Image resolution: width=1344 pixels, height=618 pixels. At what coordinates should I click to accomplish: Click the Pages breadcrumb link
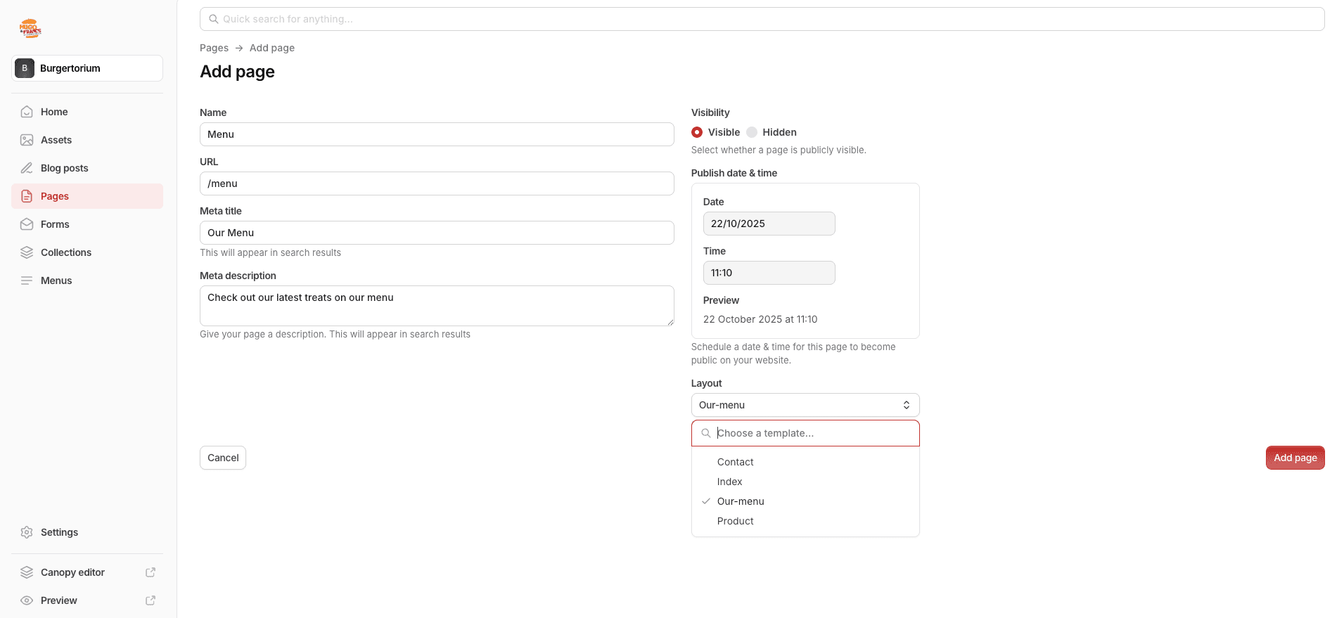(x=214, y=48)
